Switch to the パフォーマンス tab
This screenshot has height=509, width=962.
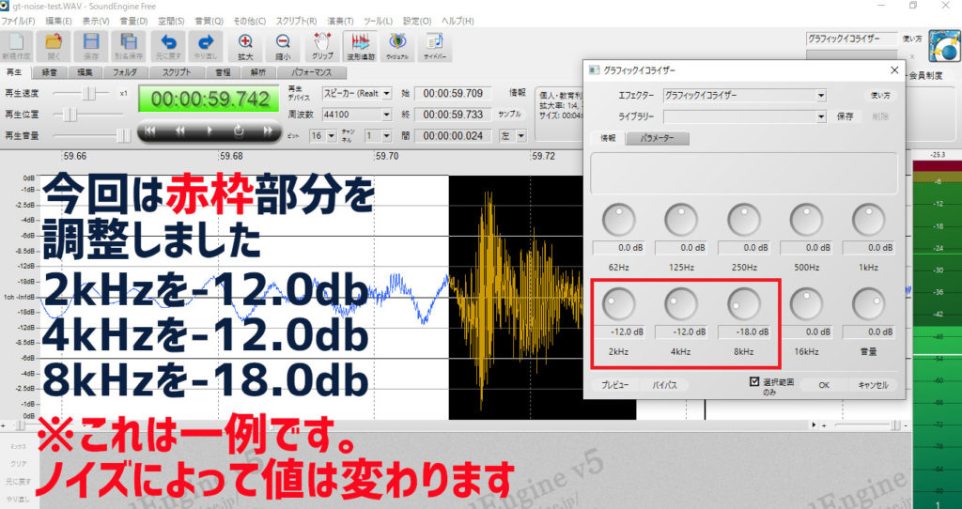point(311,72)
